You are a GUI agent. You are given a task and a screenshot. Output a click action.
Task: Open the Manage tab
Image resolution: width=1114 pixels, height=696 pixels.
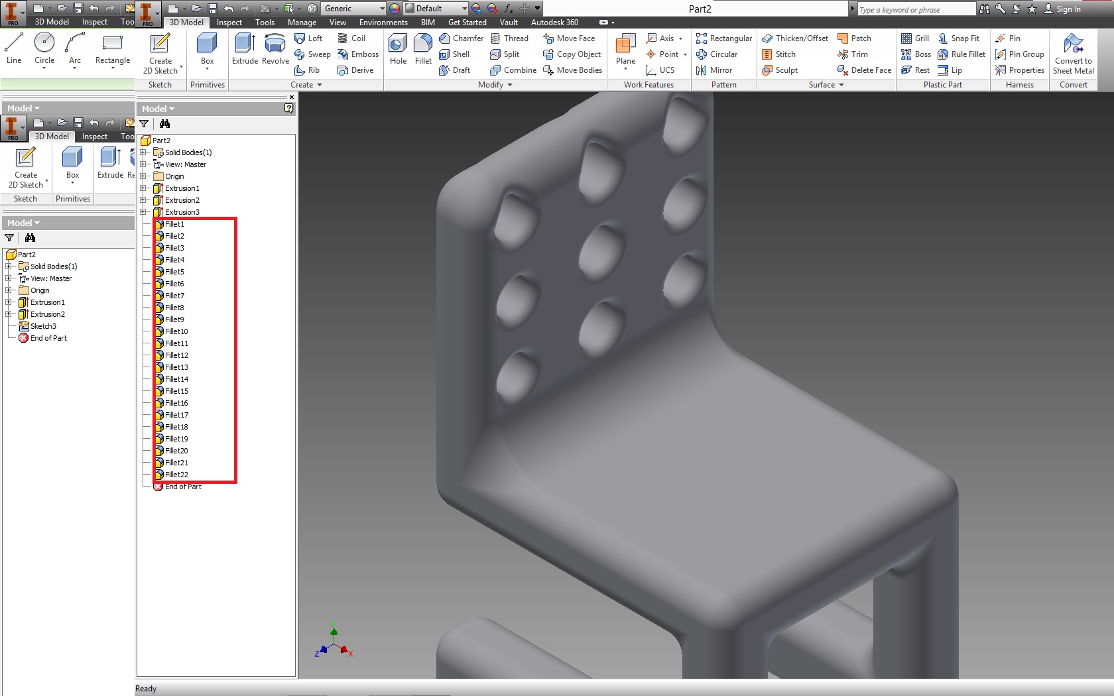click(302, 23)
